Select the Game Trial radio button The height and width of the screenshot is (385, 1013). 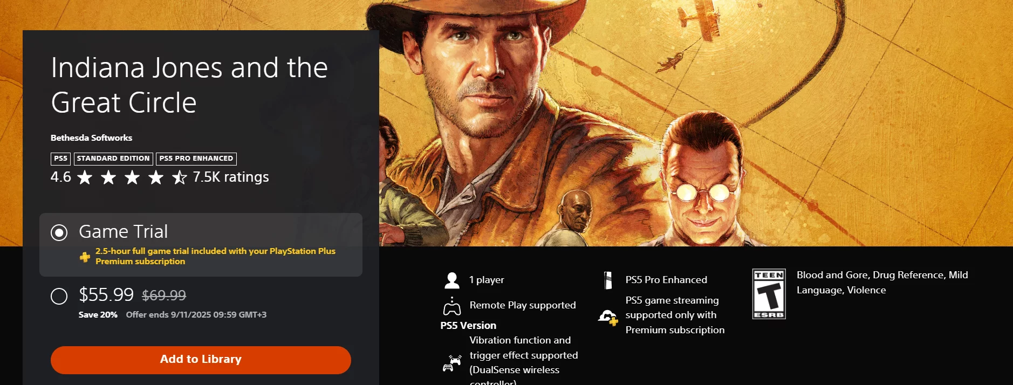point(59,232)
